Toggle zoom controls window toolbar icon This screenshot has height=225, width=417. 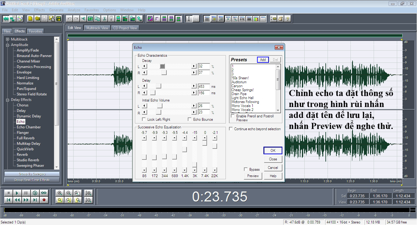click(x=235, y=19)
